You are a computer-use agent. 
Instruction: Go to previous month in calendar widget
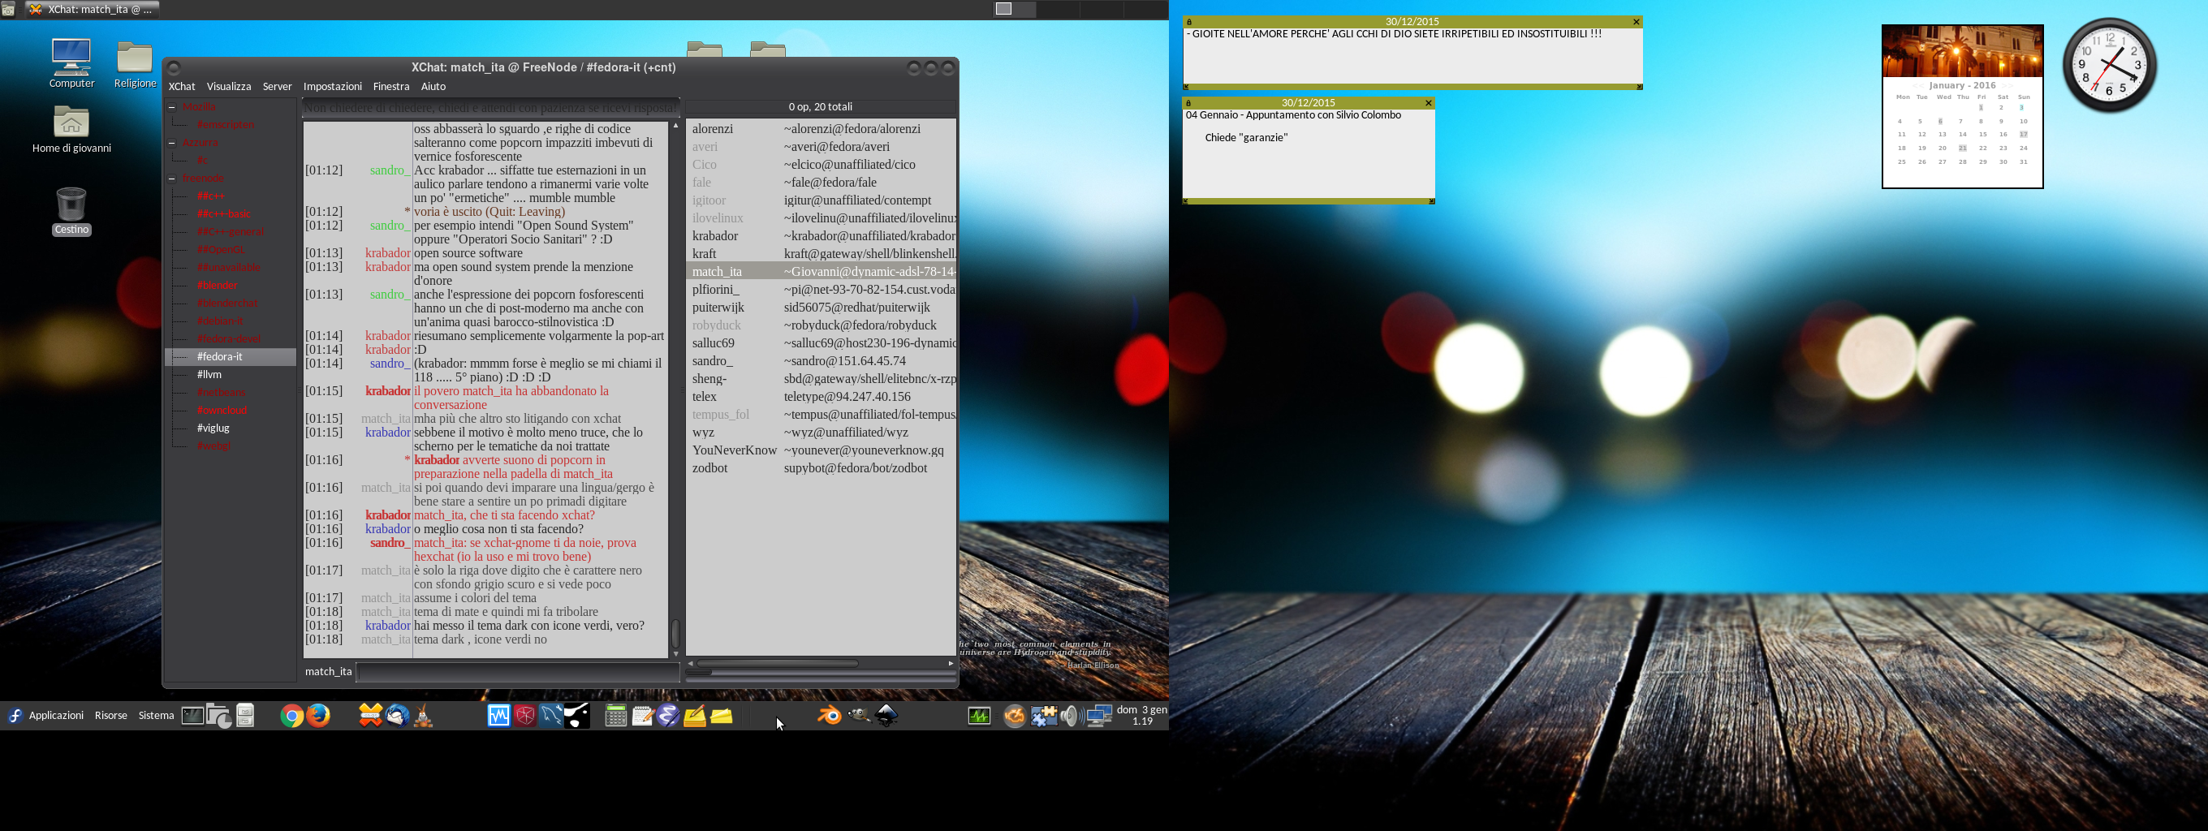point(1918,86)
